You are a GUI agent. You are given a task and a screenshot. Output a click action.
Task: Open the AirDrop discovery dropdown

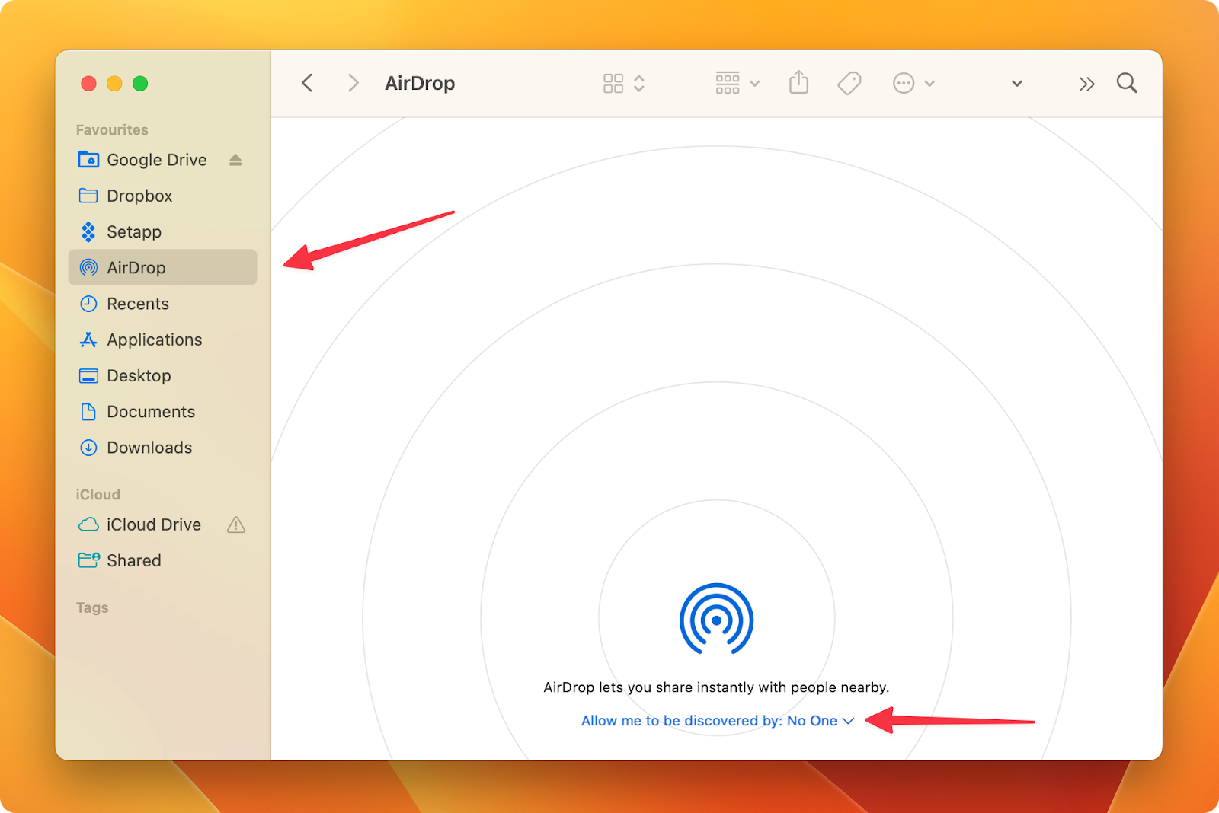click(848, 720)
